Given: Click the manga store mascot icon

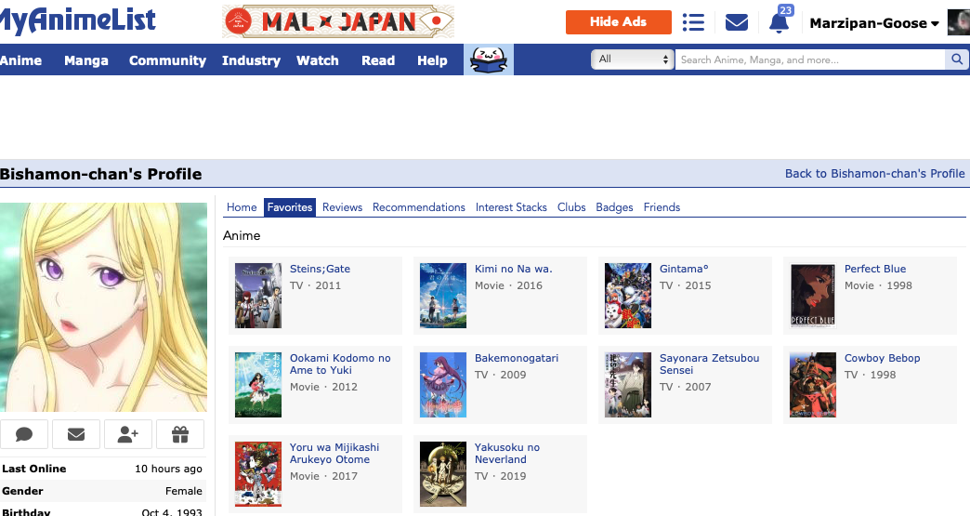Looking at the screenshot, I should (x=488, y=60).
